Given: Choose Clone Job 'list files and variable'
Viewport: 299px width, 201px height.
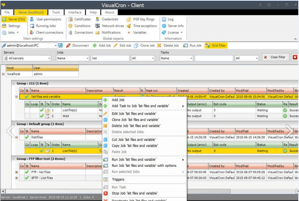Looking at the screenshot, I should click(x=144, y=120).
